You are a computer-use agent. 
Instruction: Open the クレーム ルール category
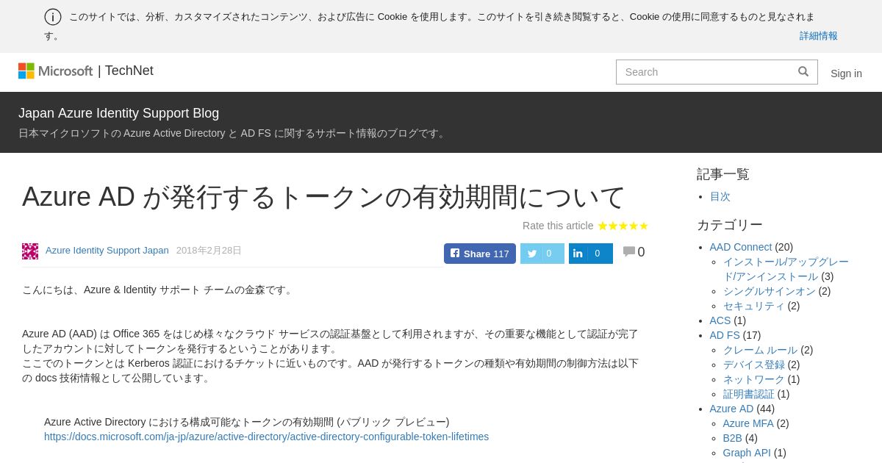coord(760,350)
